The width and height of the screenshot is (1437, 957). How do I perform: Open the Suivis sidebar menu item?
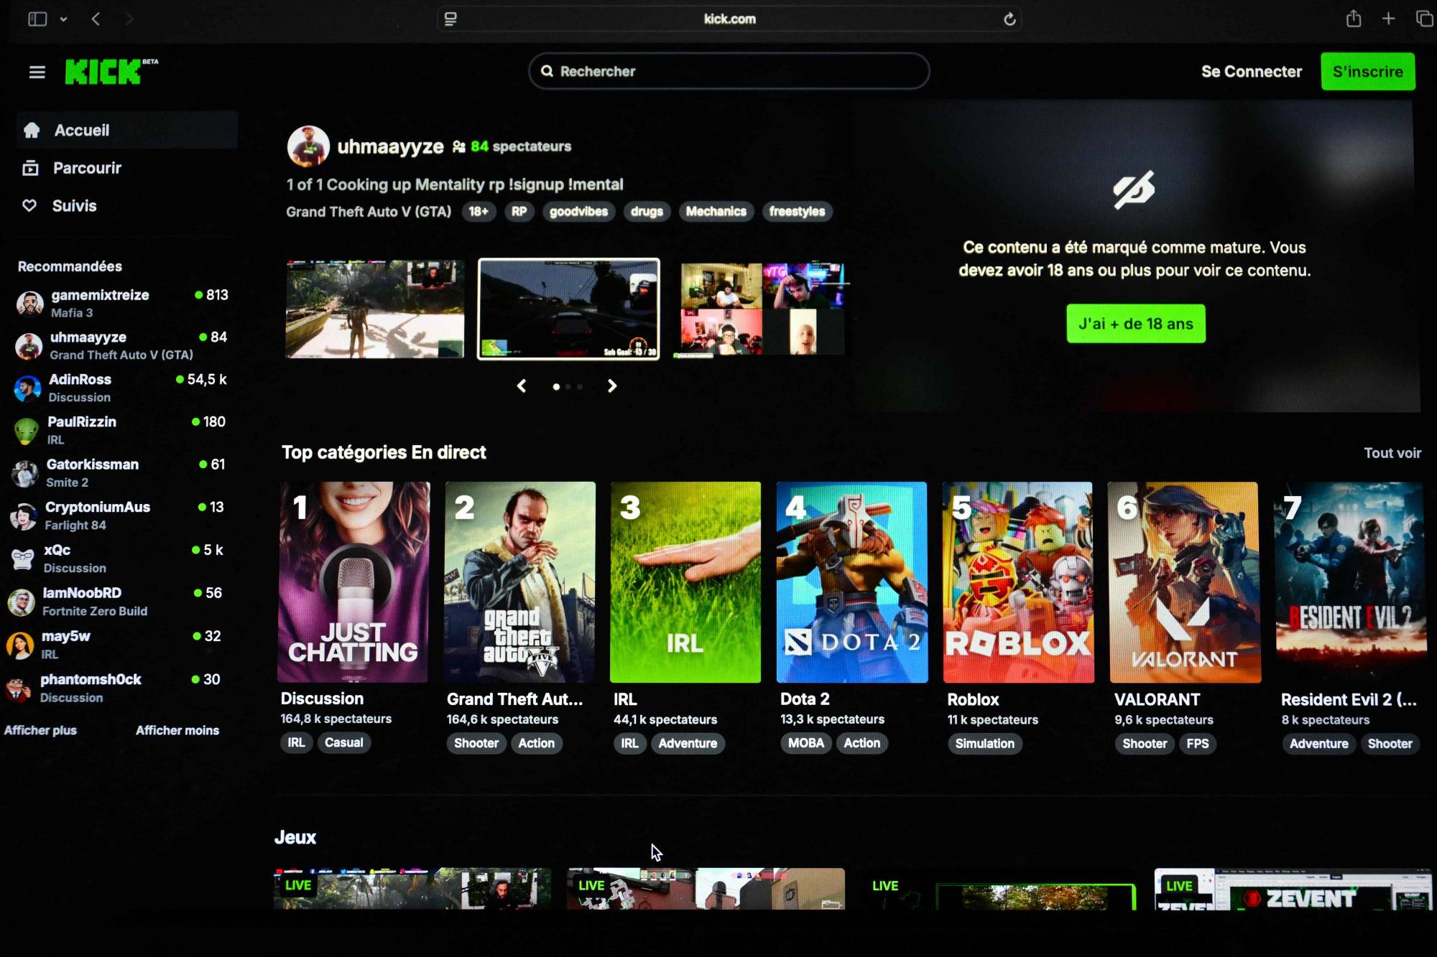[x=74, y=206]
